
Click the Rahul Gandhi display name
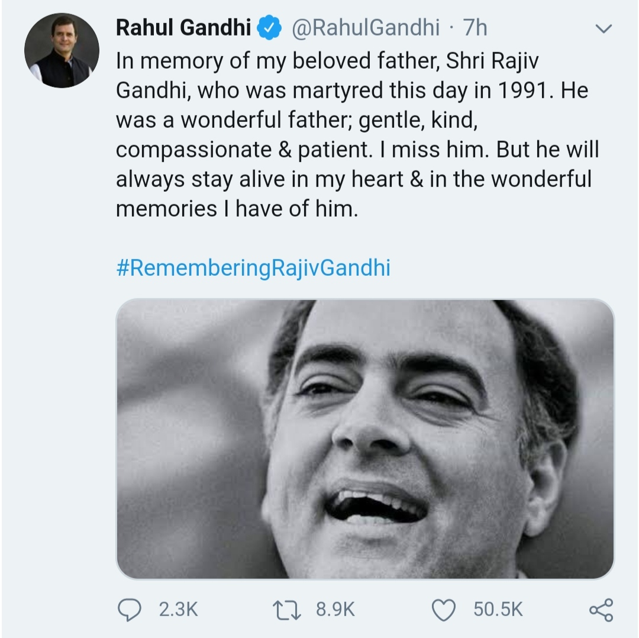pyautogui.click(x=183, y=28)
